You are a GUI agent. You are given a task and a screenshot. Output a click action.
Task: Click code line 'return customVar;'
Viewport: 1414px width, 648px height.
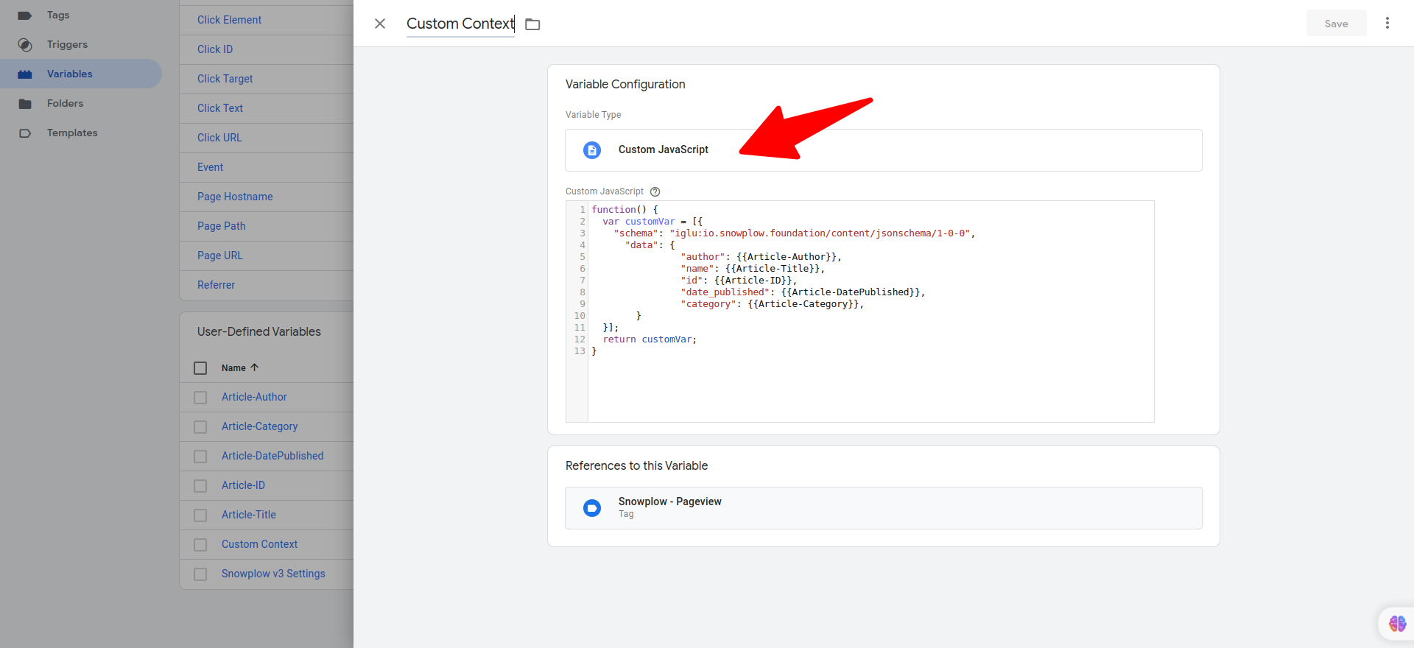pos(650,339)
